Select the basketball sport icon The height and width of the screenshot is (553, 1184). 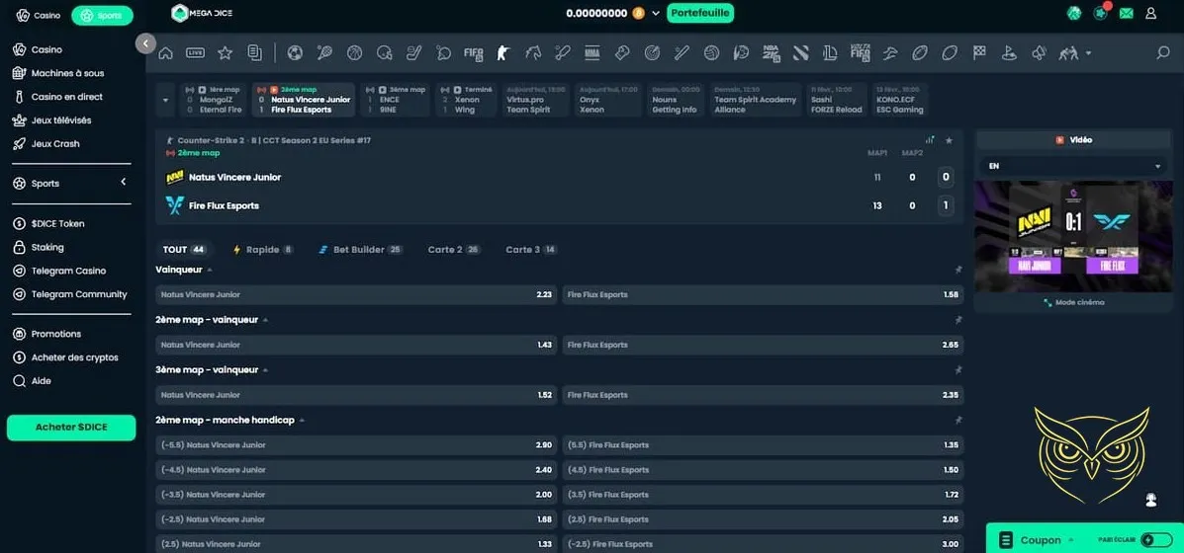[x=354, y=52]
